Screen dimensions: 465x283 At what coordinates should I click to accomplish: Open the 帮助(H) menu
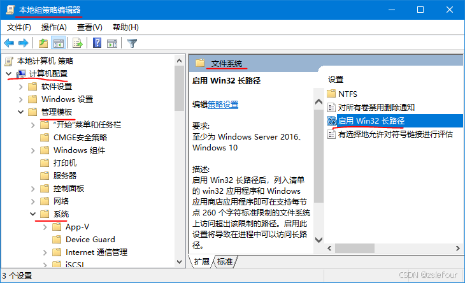point(125,27)
